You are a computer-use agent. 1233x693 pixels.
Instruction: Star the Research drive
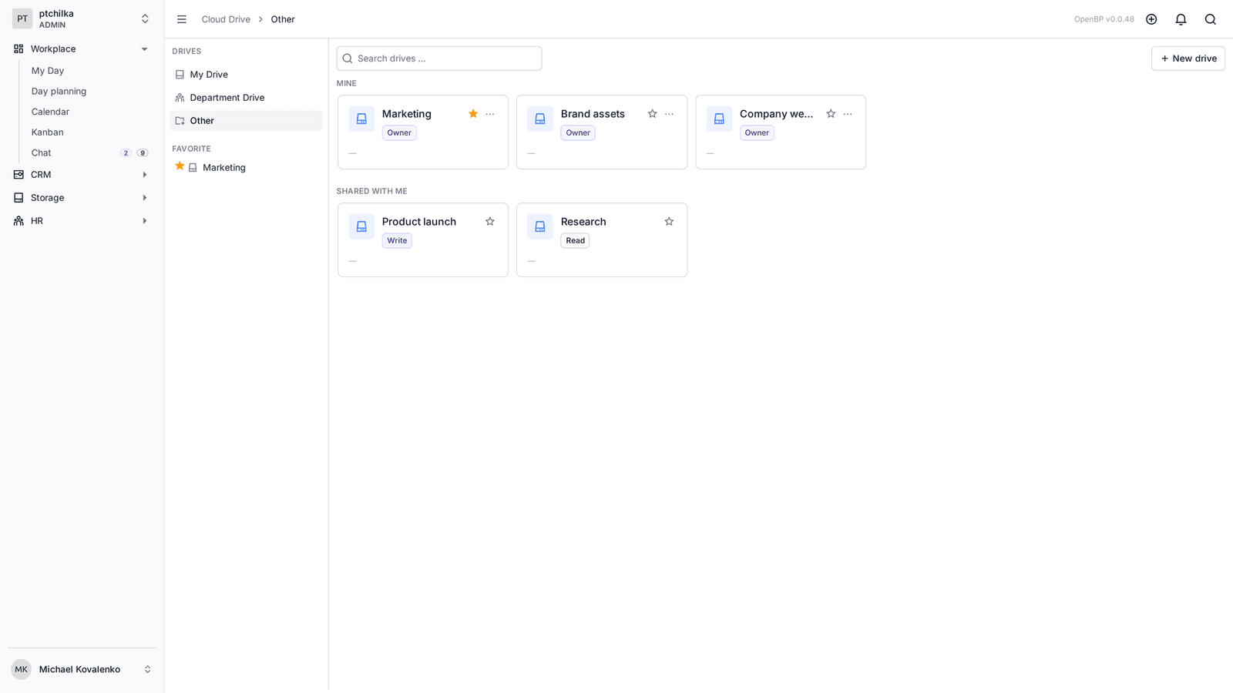pyautogui.click(x=669, y=222)
